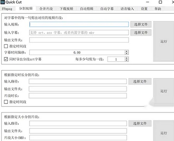Focus 输入路径 in size split section
The image size is (174, 141).
[78, 124]
